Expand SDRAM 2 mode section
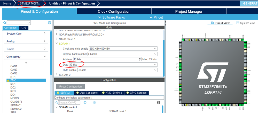258x113 pixels. tap(57, 75)
